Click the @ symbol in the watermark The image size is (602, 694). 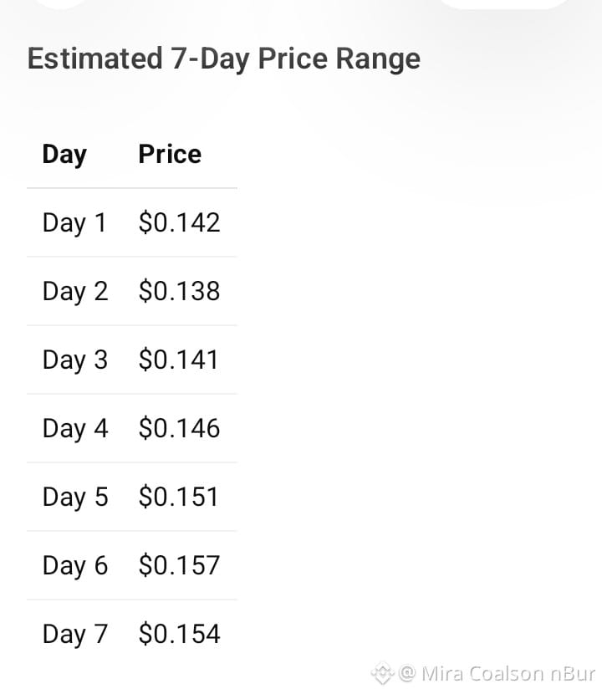(407, 673)
